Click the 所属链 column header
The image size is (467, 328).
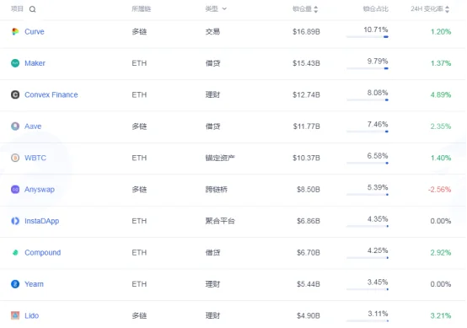pyautogui.click(x=142, y=9)
